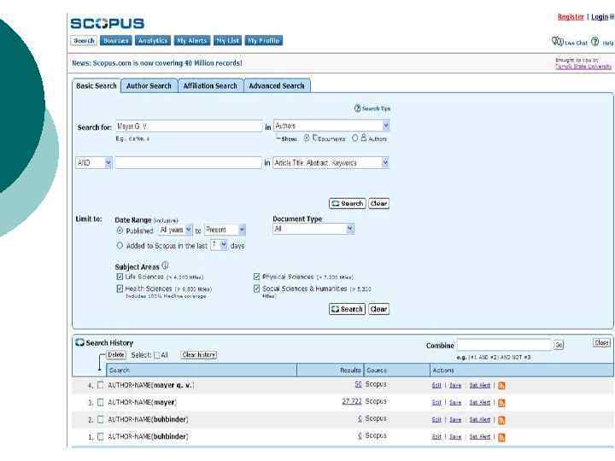This screenshot has height=461, width=615.
Task: Switch to Basic Search tab
Action: [96, 86]
